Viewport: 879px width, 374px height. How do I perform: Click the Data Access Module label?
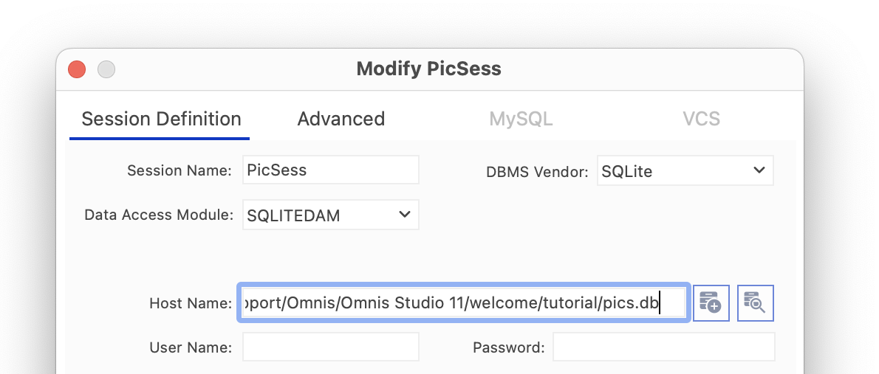click(159, 215)
